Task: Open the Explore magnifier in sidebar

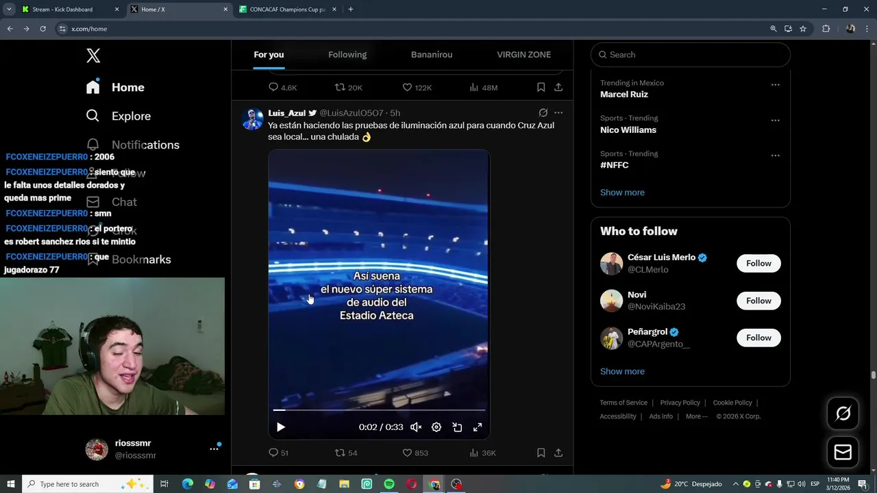Action: [x=92, y=116]
